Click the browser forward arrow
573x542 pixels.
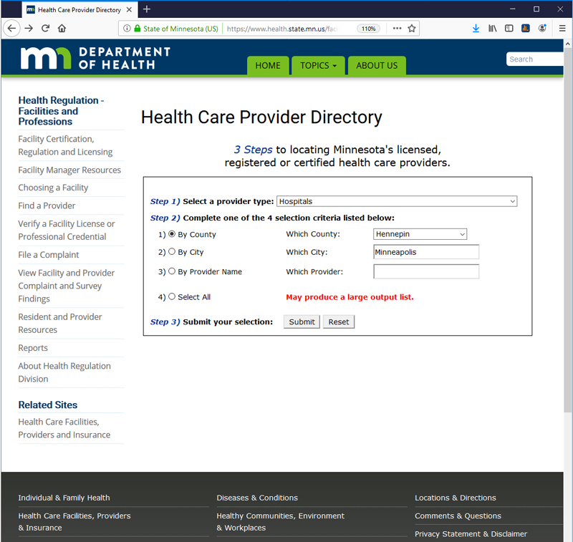coord(29,29)
